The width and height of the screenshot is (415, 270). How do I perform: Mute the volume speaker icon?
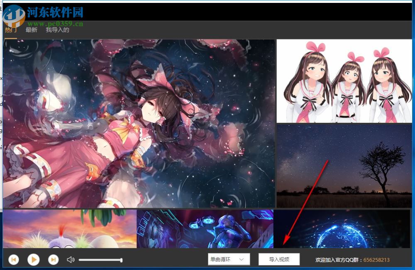coord(71,260)
